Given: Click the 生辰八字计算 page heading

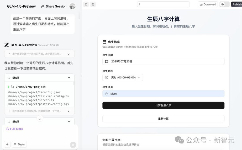Looking at the screenshot, I should [163, 19].
